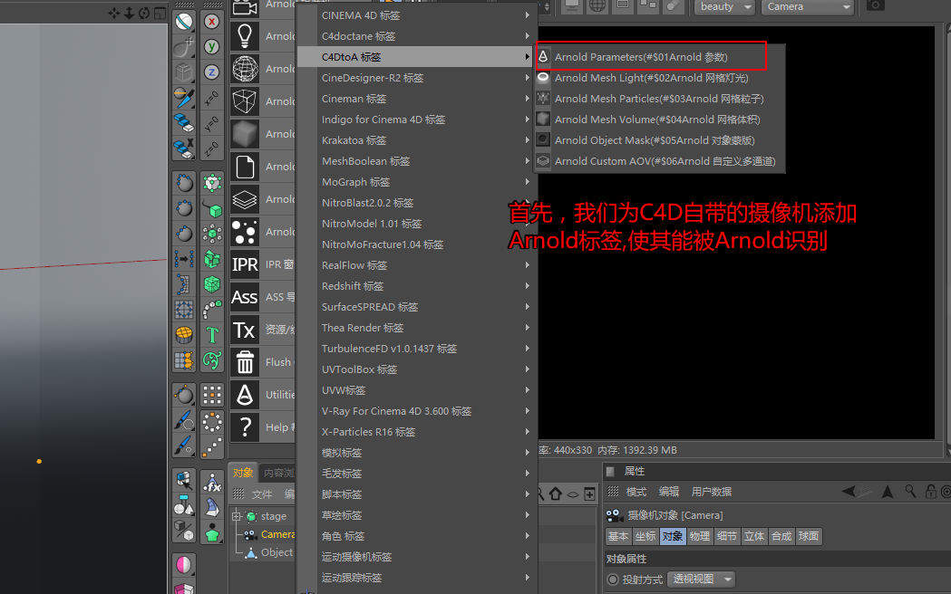This screenshot has width=951, height=594.
Task: Toggle the 投射方式 animation dot
Action: coord(613,580)
